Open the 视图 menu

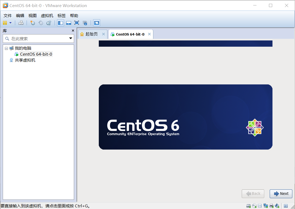click(32, 16)
